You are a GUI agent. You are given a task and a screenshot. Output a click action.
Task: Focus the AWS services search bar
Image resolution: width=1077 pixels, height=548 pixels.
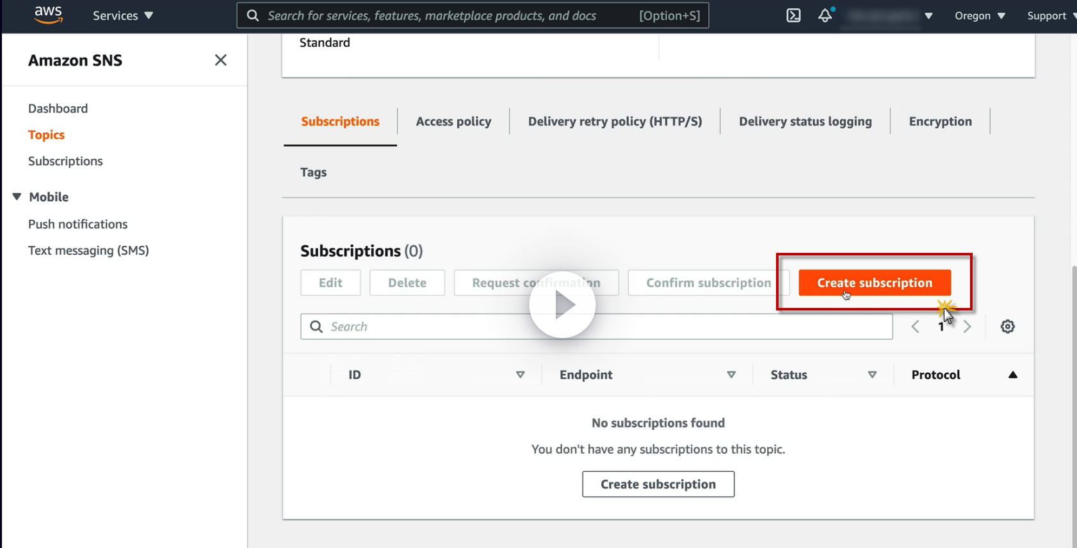[448, 16]
